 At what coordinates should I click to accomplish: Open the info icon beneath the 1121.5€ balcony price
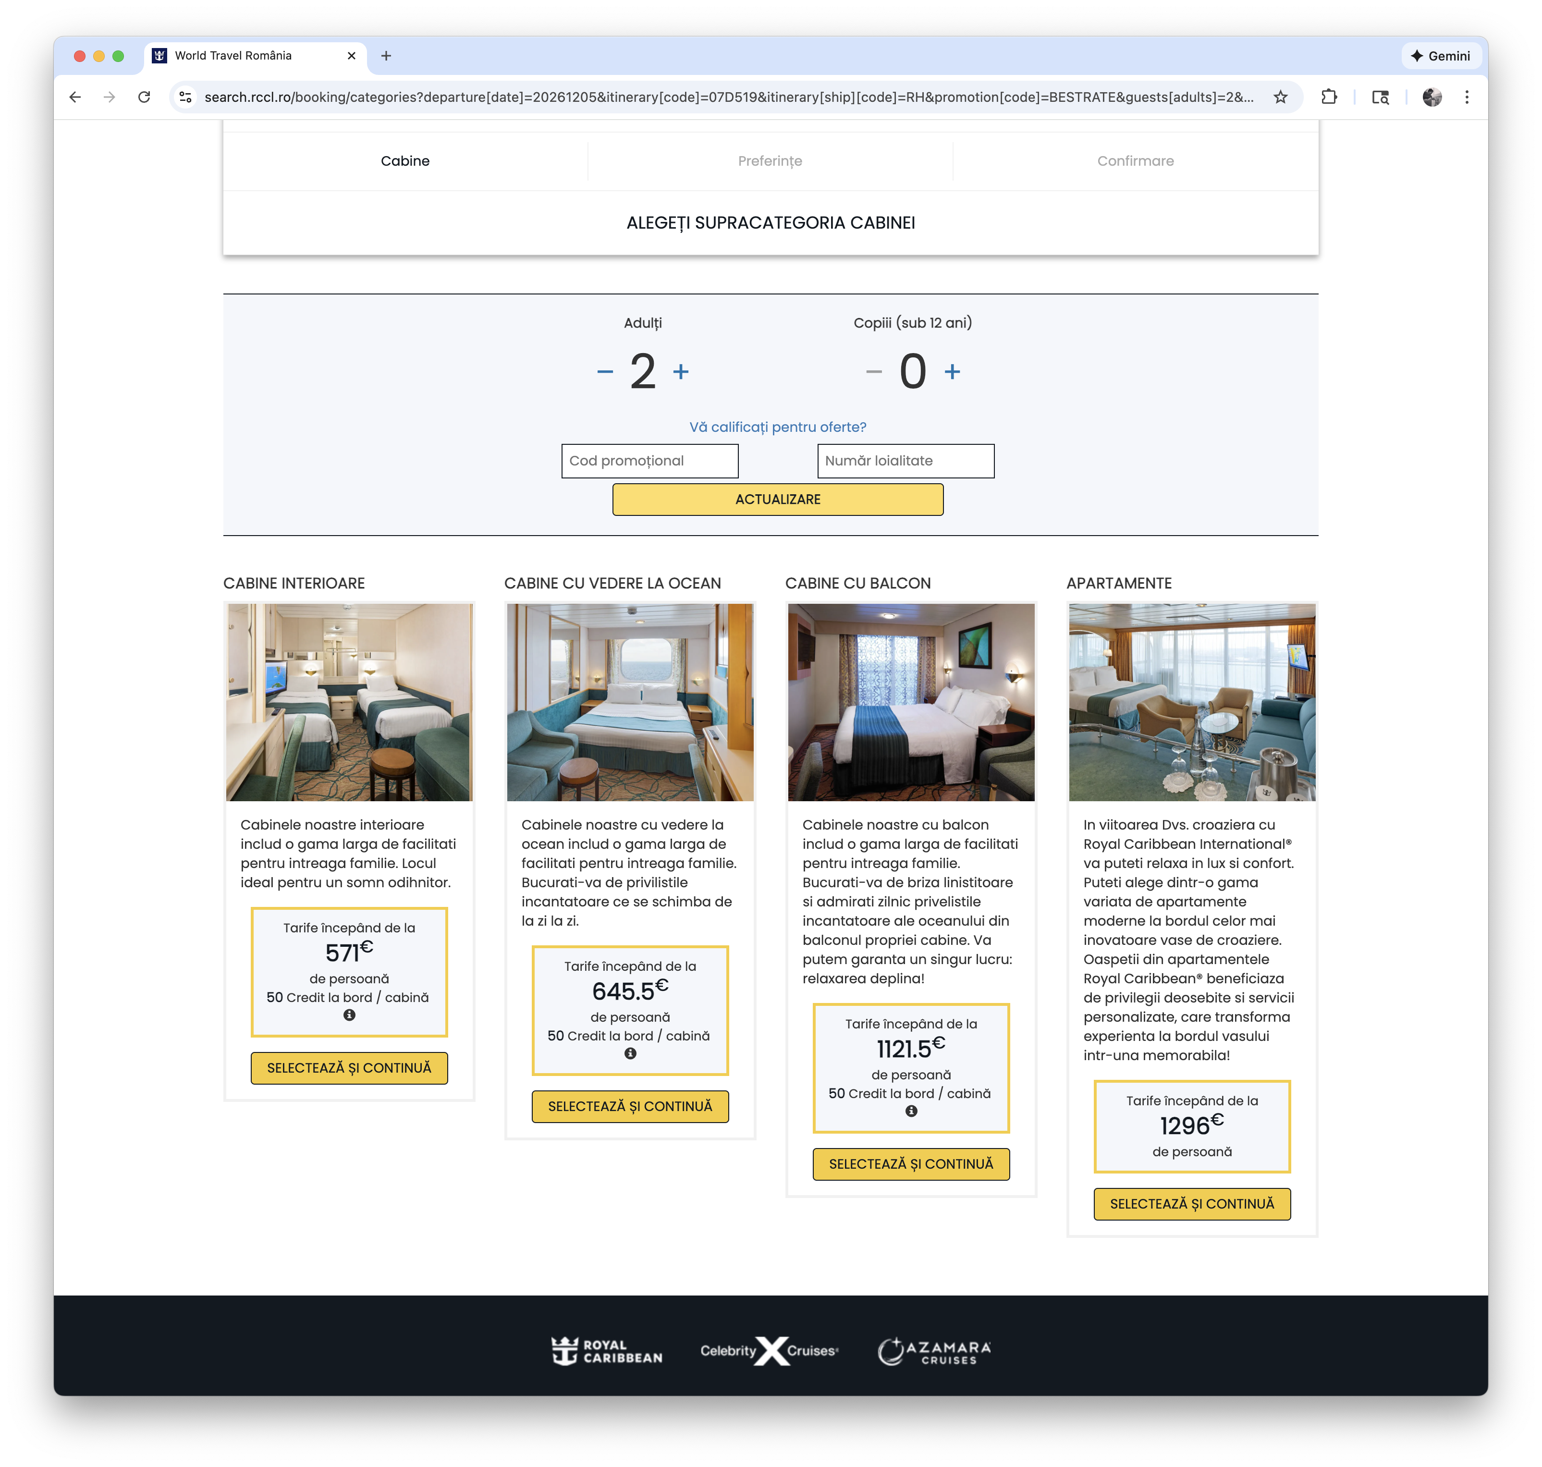(x=912, y=1111)
